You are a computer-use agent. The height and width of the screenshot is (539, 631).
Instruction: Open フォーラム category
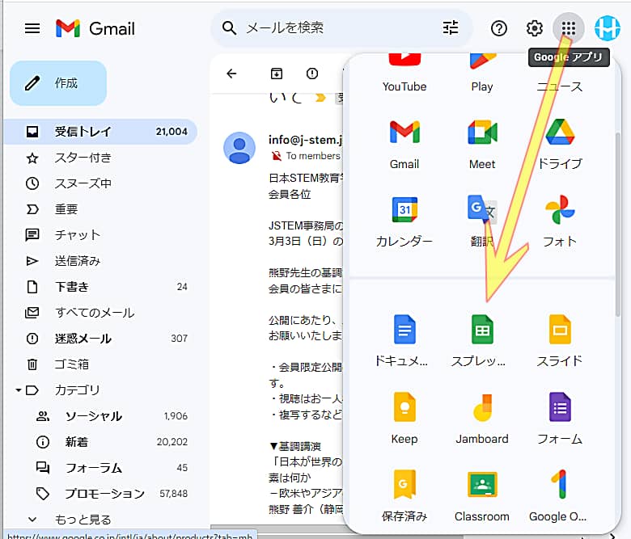100,467
